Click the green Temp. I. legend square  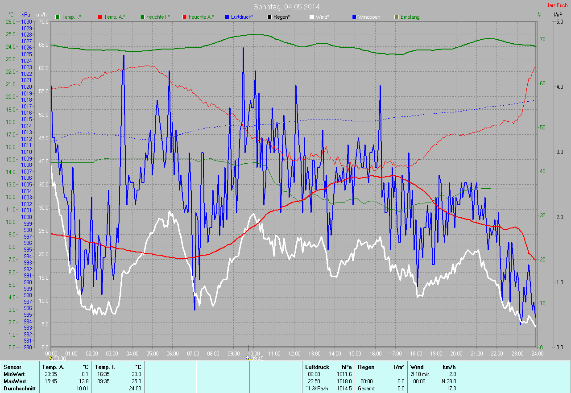point(58,17)
